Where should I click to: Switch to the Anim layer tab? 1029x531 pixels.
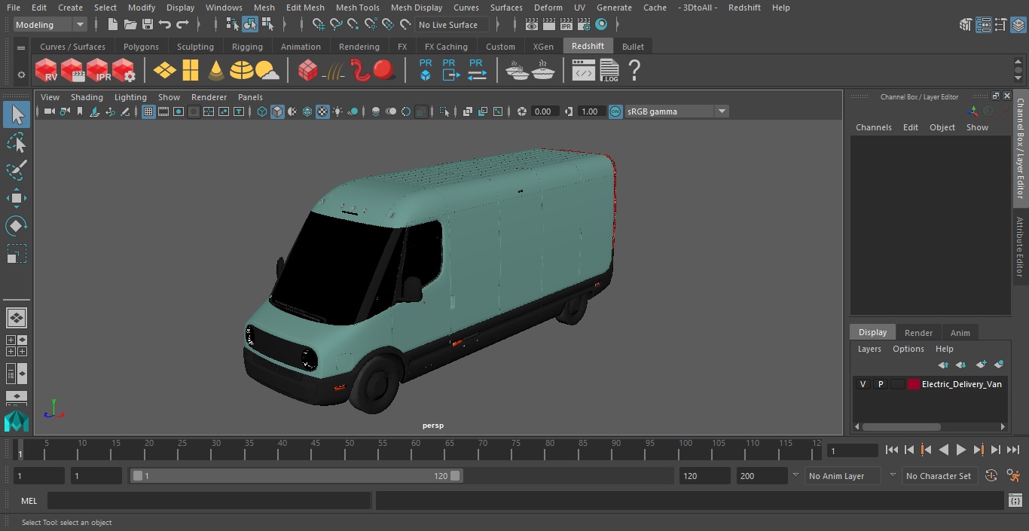[x=960, y=332]
